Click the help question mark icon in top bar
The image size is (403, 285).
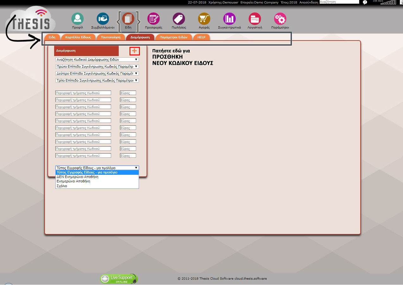click(365, 2)
